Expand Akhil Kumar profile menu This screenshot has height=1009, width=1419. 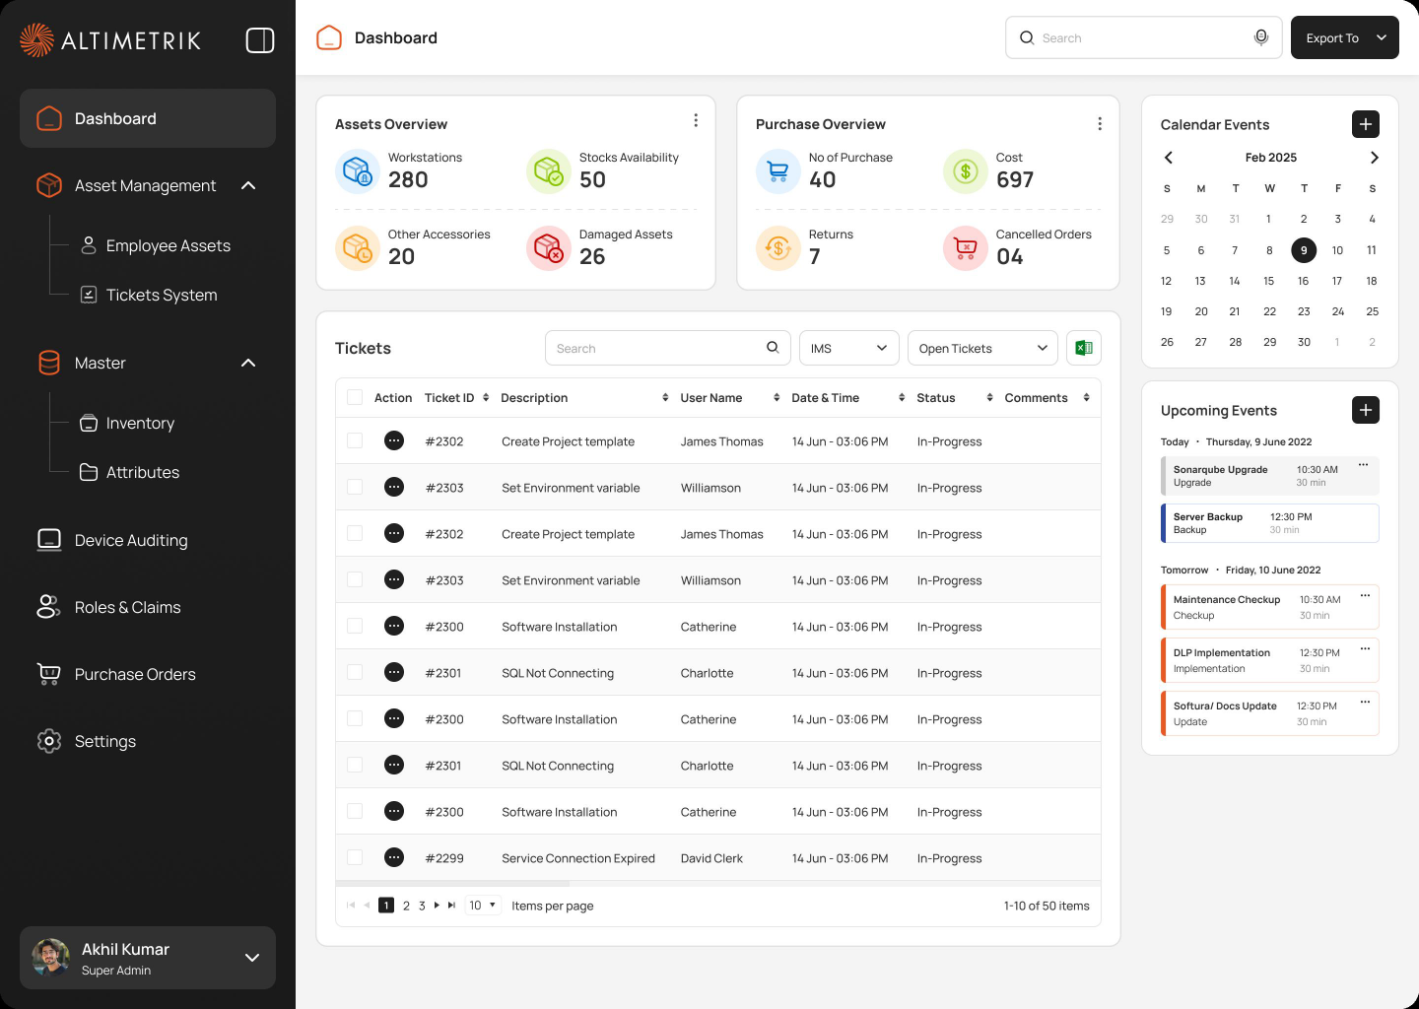[252, 957]
